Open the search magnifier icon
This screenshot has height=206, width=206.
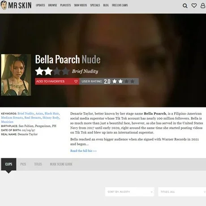[185, 6]
